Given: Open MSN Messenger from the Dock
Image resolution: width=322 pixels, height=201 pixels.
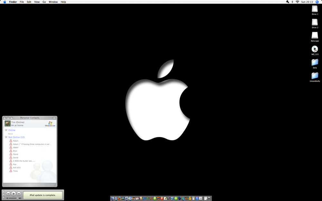Looking at the screenshot, I should pyautogui.click(x=183, y=198).
